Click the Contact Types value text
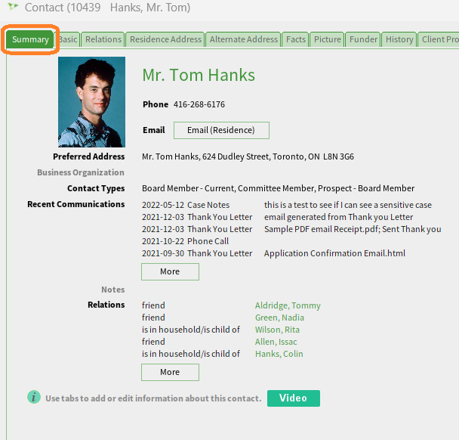 click(278, 188)
